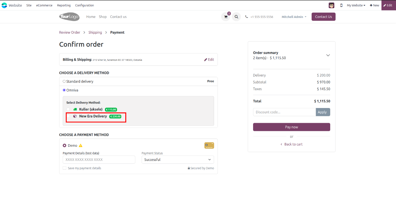Click the user avatar icon in top bar
This screenshot has width=396, height=199.
click(x=331, y=5)
